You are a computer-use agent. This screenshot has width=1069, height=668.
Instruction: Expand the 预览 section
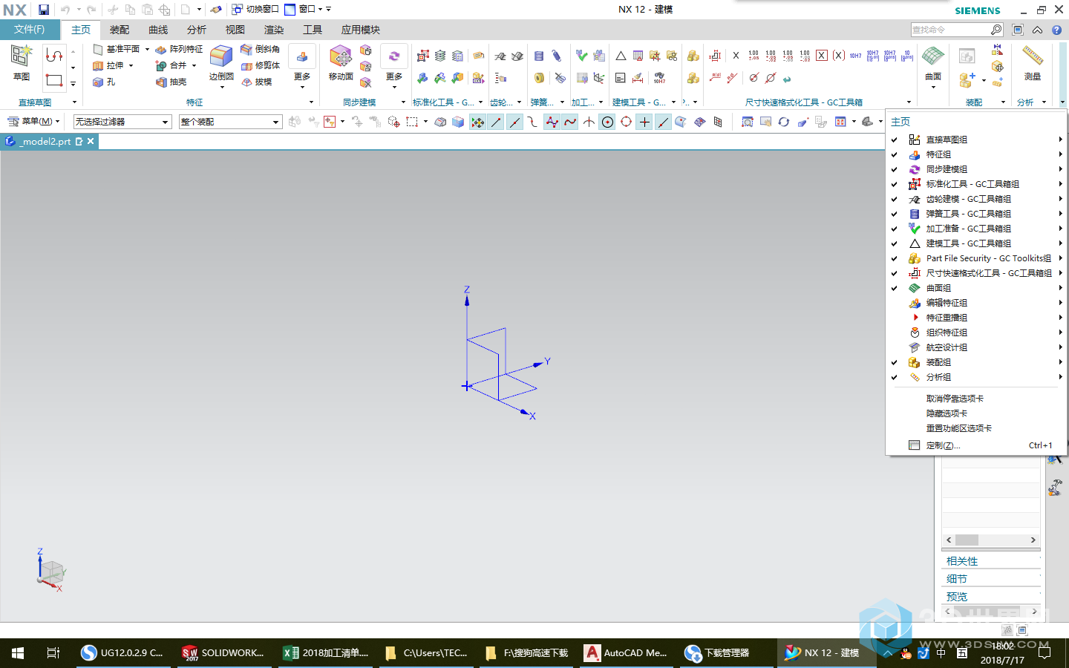[x=990, y=597]
